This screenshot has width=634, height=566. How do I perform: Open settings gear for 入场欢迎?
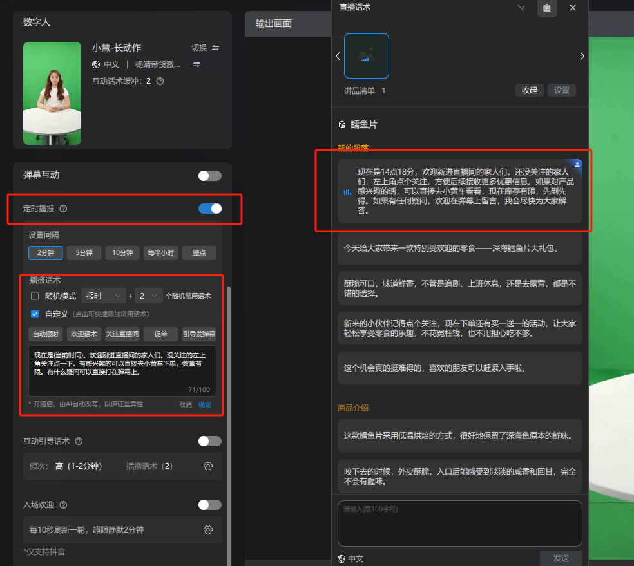[x=208, y=529]
